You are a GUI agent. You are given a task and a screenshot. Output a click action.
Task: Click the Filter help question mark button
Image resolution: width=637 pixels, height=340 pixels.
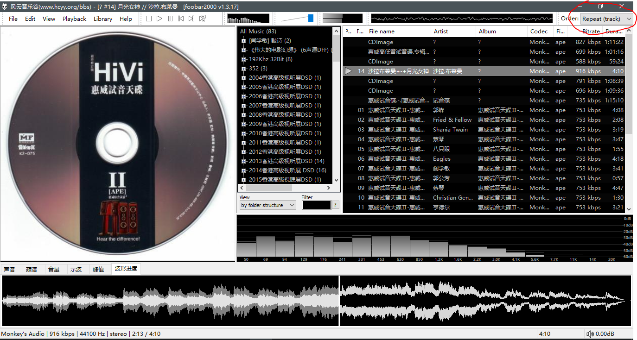click(336, 205)
